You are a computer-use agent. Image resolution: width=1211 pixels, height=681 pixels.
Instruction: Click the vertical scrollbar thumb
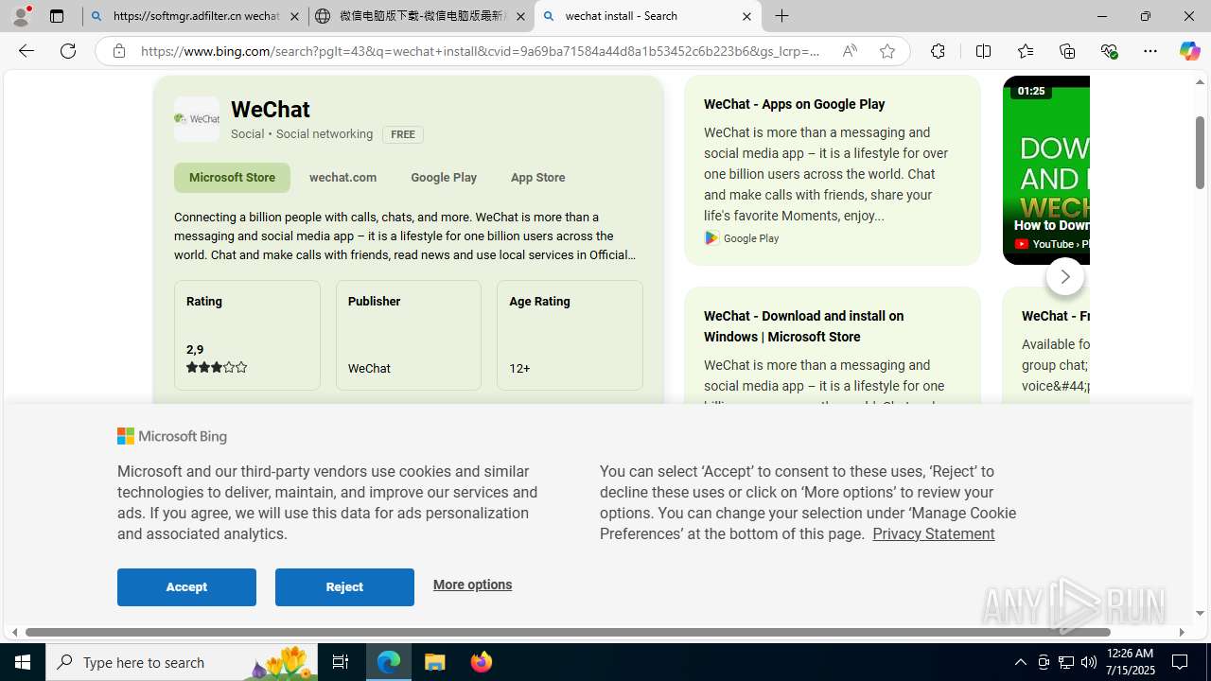click(1200, 151)
